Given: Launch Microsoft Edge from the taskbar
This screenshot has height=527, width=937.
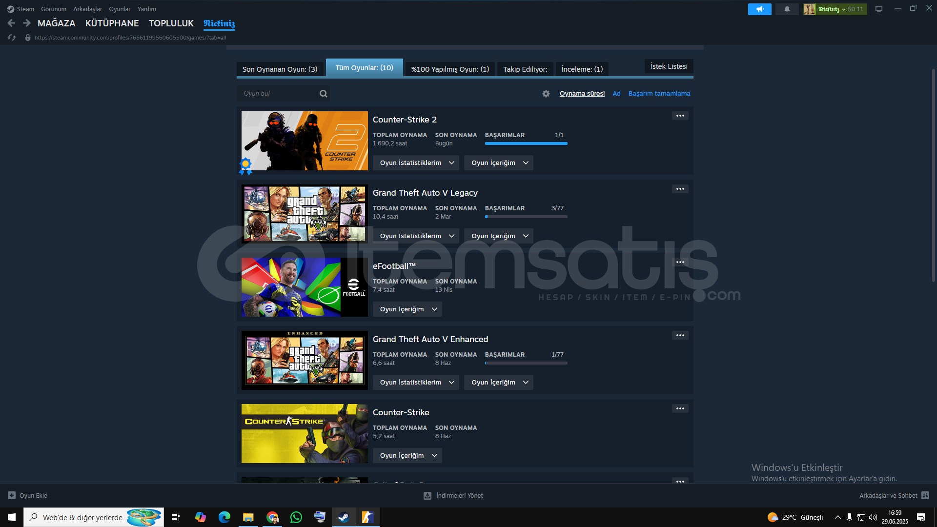Looking at the screenshot, I should [x=224, y=517].
